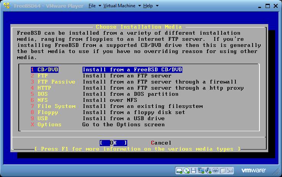282x177 pixels.
Task: Click the resize grip beside vmware logo
Action: (276, 171)
